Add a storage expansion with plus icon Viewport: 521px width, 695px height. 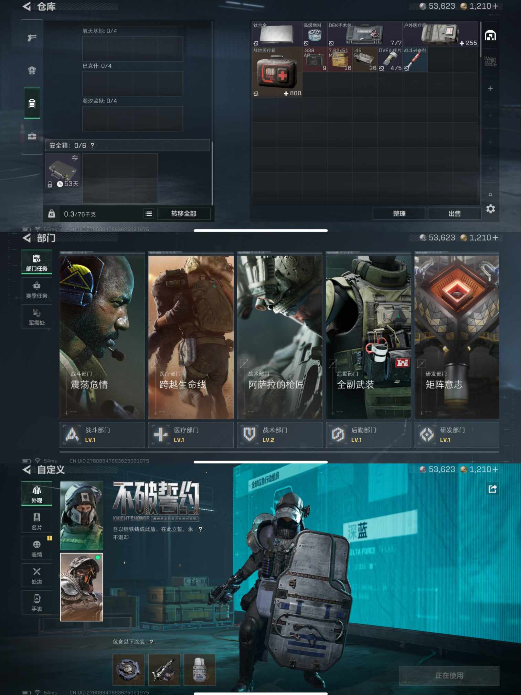click(490, 89)
